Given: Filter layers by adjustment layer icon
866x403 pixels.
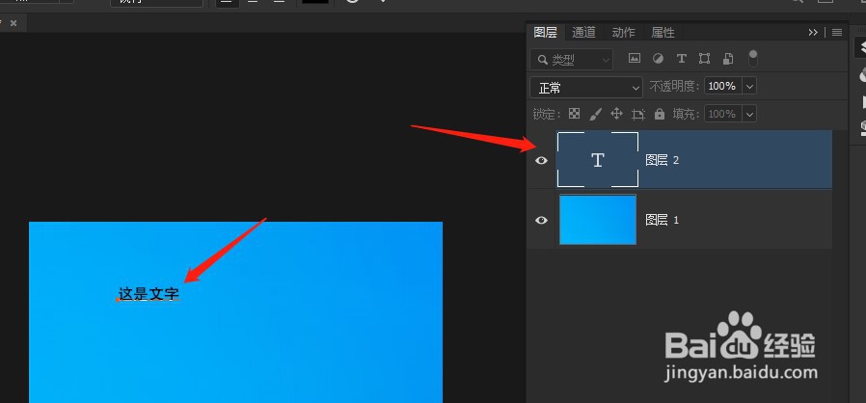Looking at the screenshot, I should click(x=658, y=59).
